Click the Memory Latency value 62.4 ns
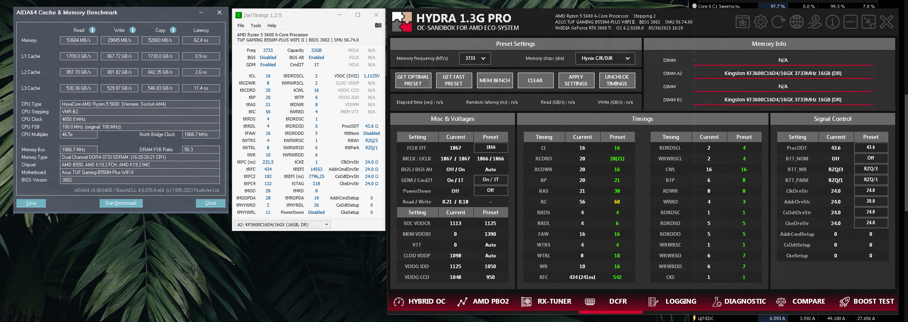 pos(201,40)
